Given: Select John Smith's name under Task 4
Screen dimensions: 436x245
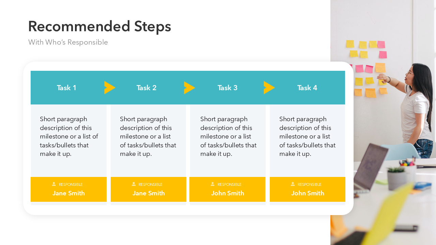Looking at the screenshot, I should [308, 193].
